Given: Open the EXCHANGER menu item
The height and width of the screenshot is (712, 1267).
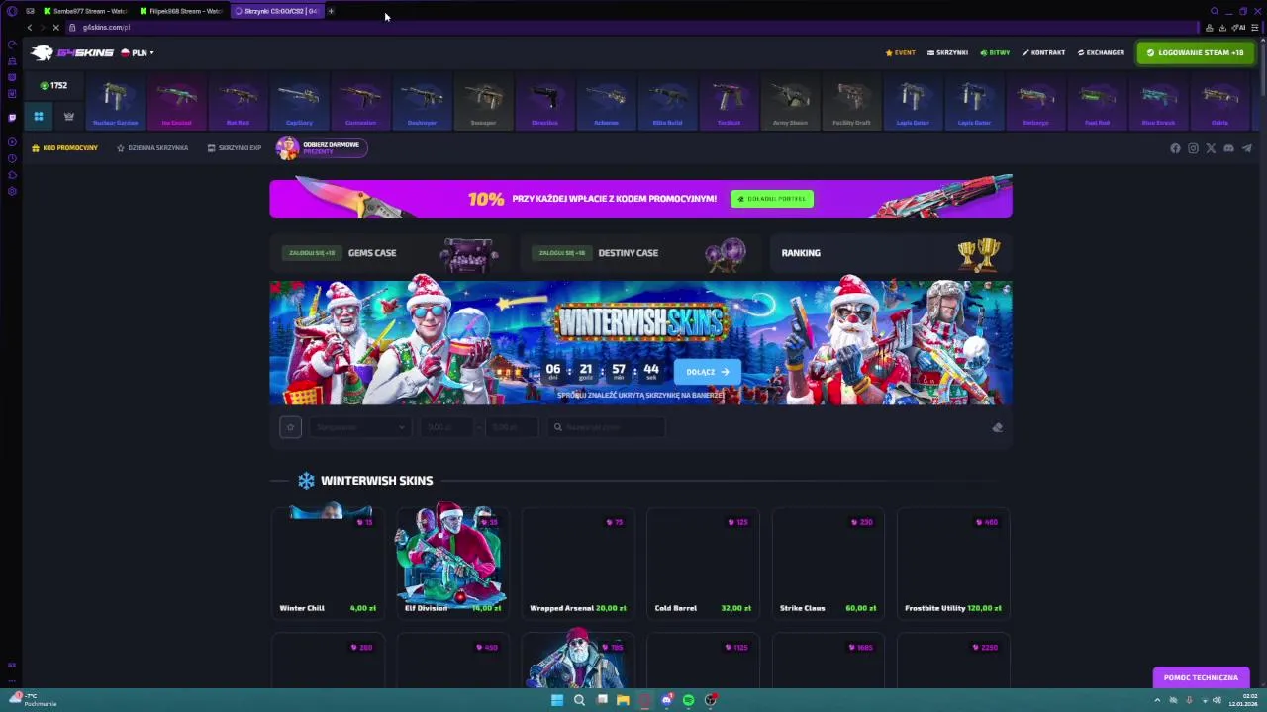Looking at the screenshot, I should point(1101,52).
